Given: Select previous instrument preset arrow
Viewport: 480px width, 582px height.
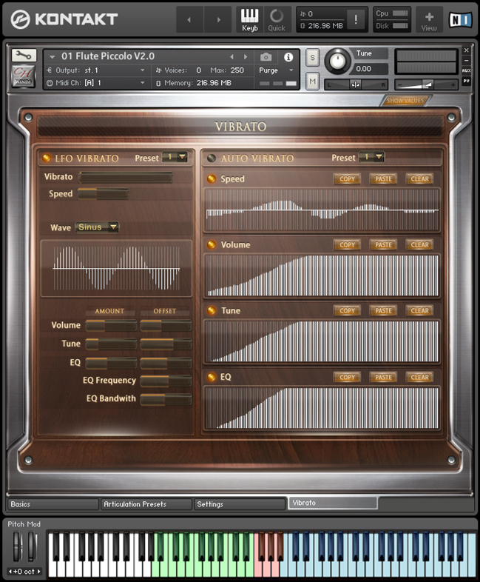Looking at the screenshot, I should coord(232,57).
